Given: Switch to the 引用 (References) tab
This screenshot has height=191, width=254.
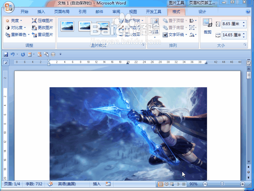Looking at the screenshot, I should (x=83, y=12).
